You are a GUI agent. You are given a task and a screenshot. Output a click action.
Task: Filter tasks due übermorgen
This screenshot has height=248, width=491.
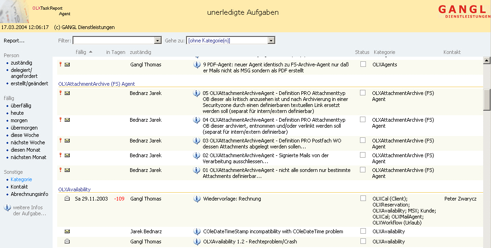pos(24,128)
